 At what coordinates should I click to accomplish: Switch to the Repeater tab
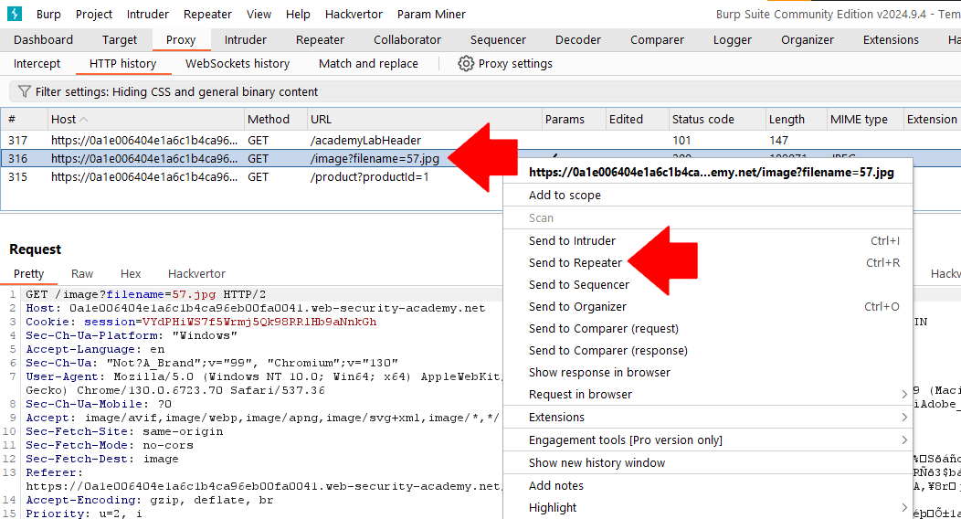coord(320,39)
